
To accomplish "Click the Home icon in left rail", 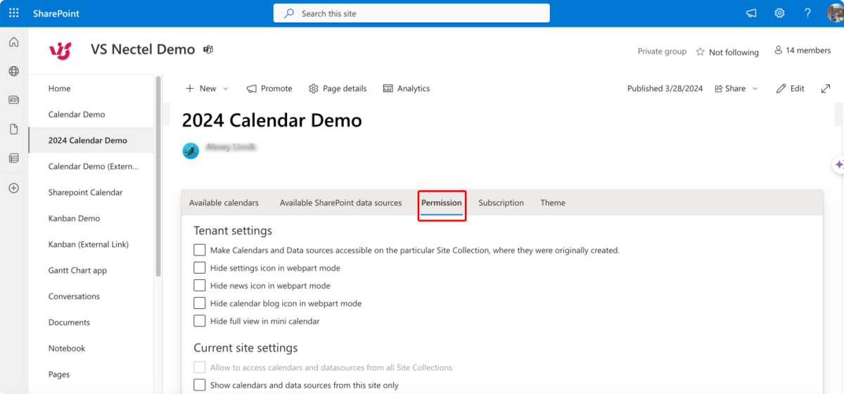I will point(13,42).
